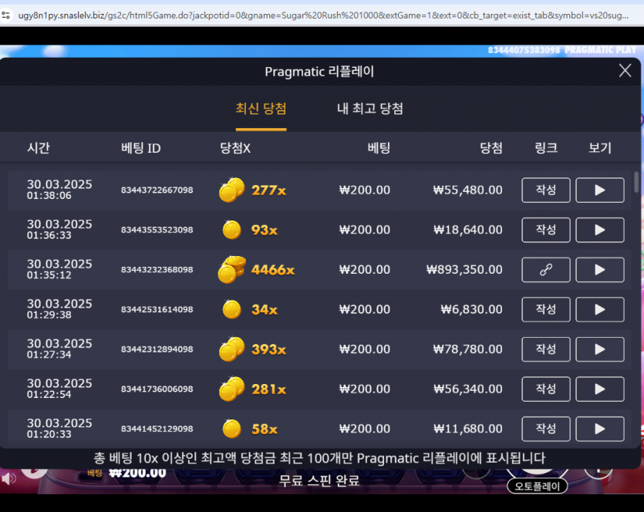Play replay for the 281x win
Viewport: 644px width, 512px height.
pyautogui.click(x=599, y=389)
